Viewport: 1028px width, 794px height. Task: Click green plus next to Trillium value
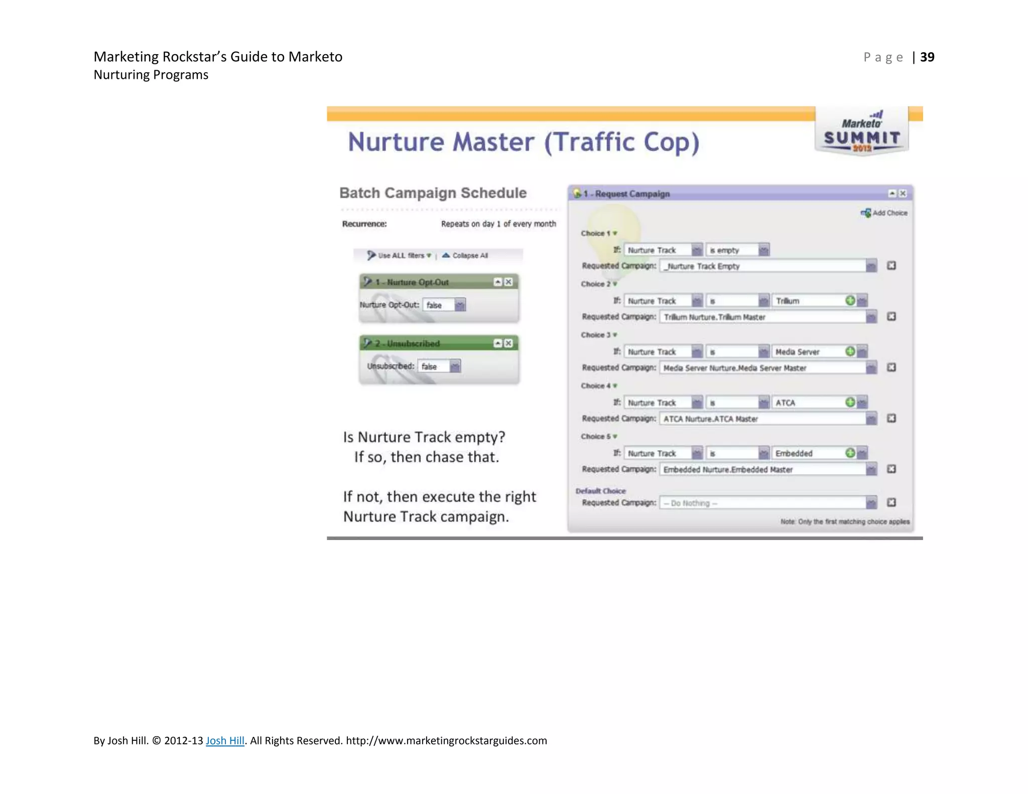[x=850, y=301]
